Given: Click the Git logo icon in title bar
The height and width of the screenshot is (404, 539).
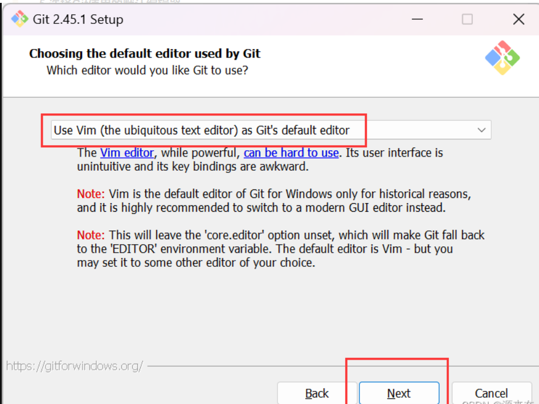Looking at the screenshot, I should 19,19.
